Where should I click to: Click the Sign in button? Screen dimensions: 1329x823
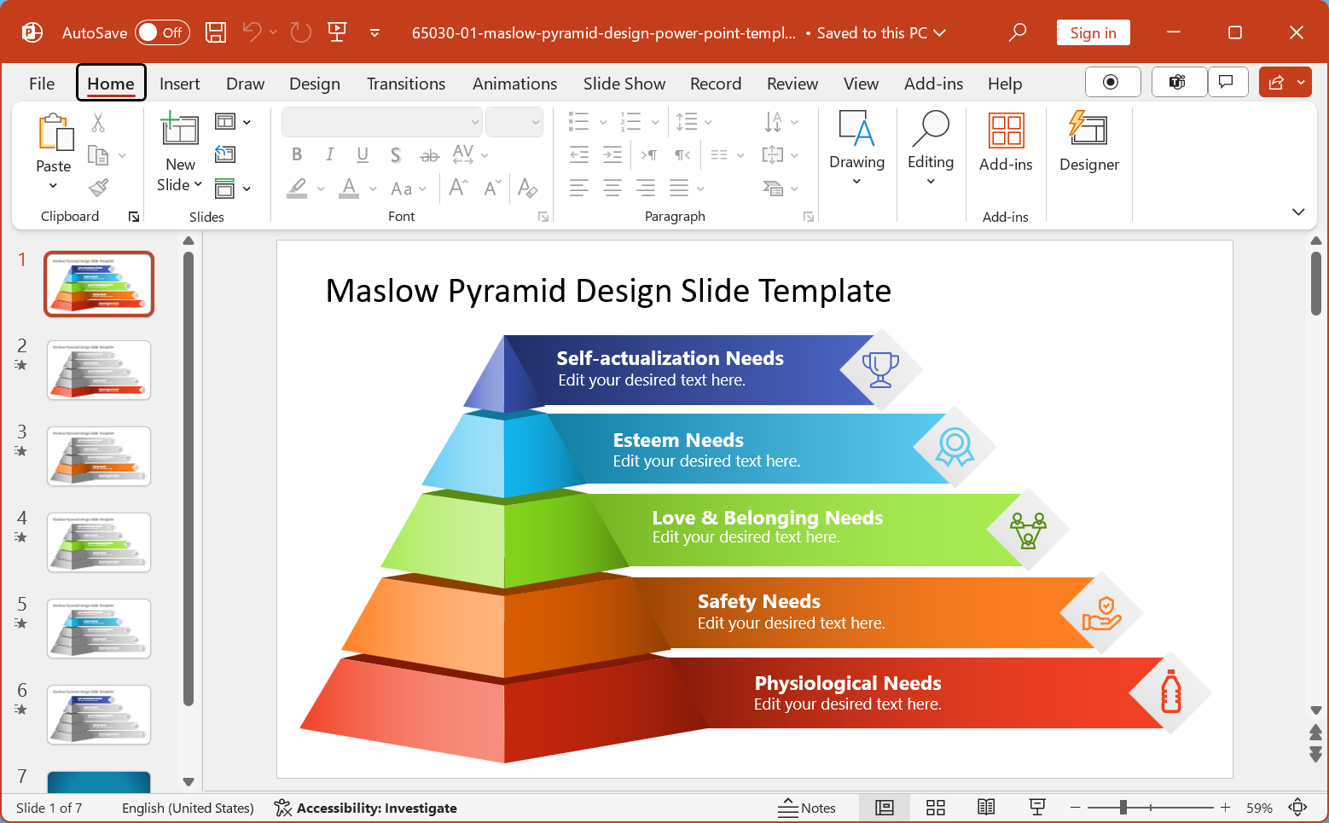coord(1093,32)
